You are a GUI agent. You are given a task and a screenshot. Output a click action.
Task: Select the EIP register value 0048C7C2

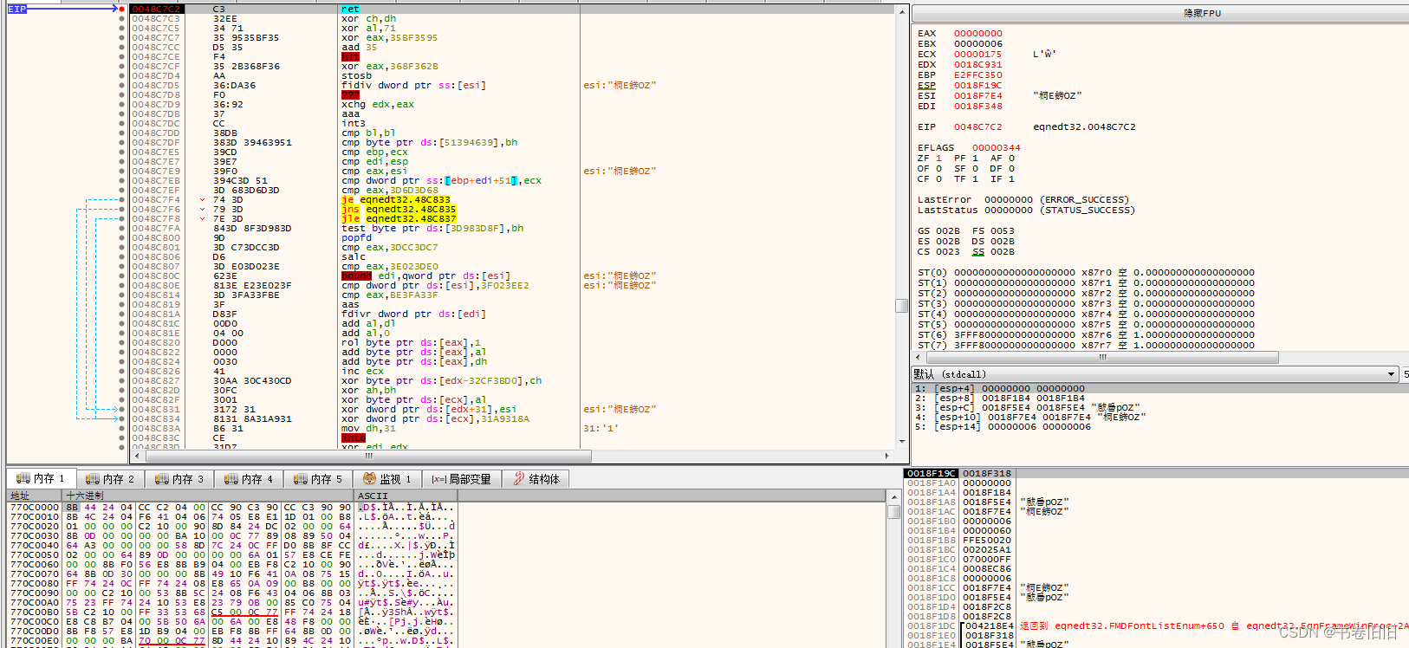click(978, 127)
